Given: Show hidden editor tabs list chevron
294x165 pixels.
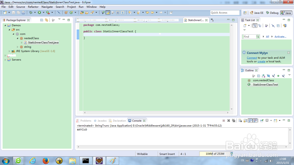Looking at the screenshot, I should (212, 20).
